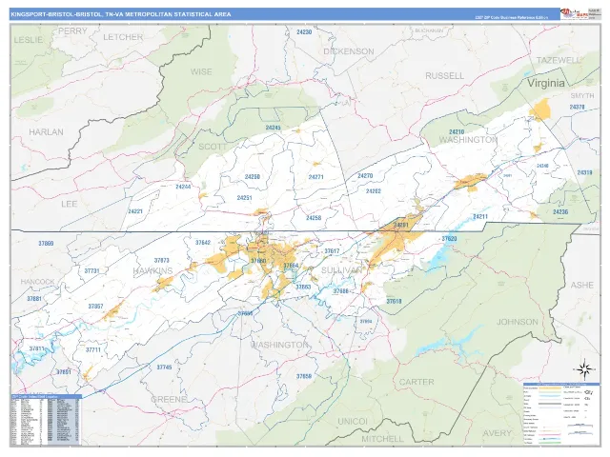Select the Virginia state label
This screenshot has width=610, height=457.
click(x=546, y=83)
